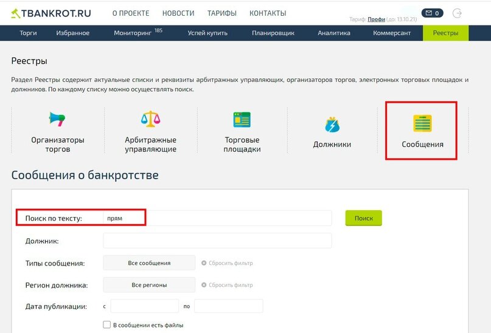The height and width of the screenshot is (333, 491).
Task: Click the Арбитражные управляющие label
Action: 151,145
